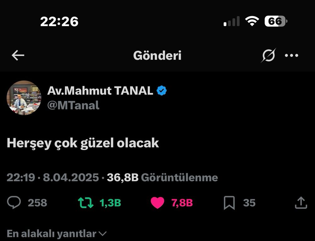Tap the battery indicator showing 66

(276, 21)
